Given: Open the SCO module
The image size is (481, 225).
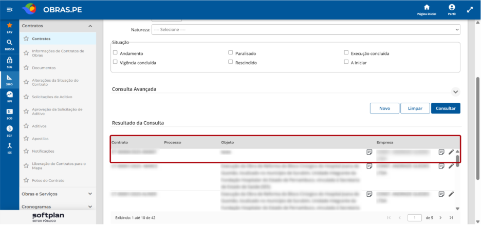Looking at the screenshot, I should (x=10, y=114).
